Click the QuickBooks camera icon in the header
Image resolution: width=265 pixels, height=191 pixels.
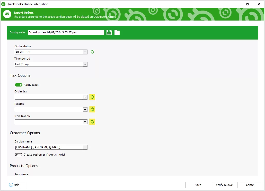coord(7,14)
